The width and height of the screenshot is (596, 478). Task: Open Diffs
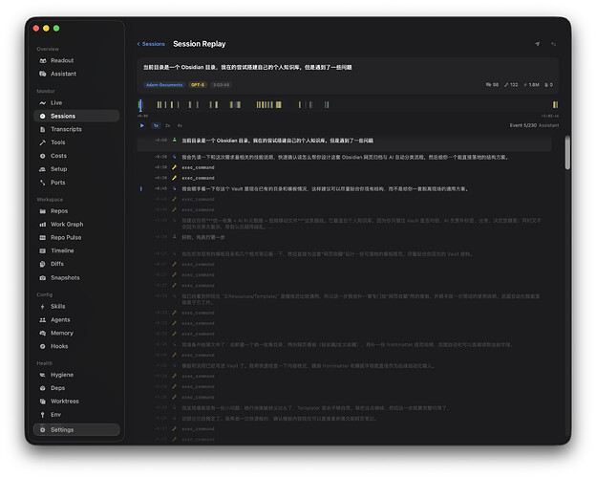(76, 264)
